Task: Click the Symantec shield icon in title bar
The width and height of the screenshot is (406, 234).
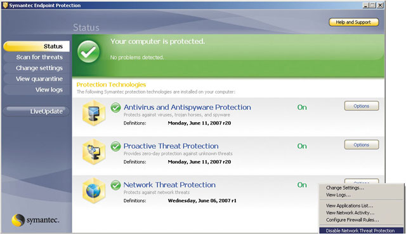Action: point(5,5)
